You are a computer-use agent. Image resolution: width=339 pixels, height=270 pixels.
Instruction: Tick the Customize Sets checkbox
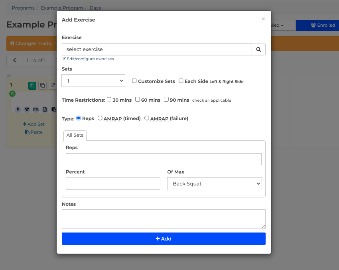pos(134,81)
